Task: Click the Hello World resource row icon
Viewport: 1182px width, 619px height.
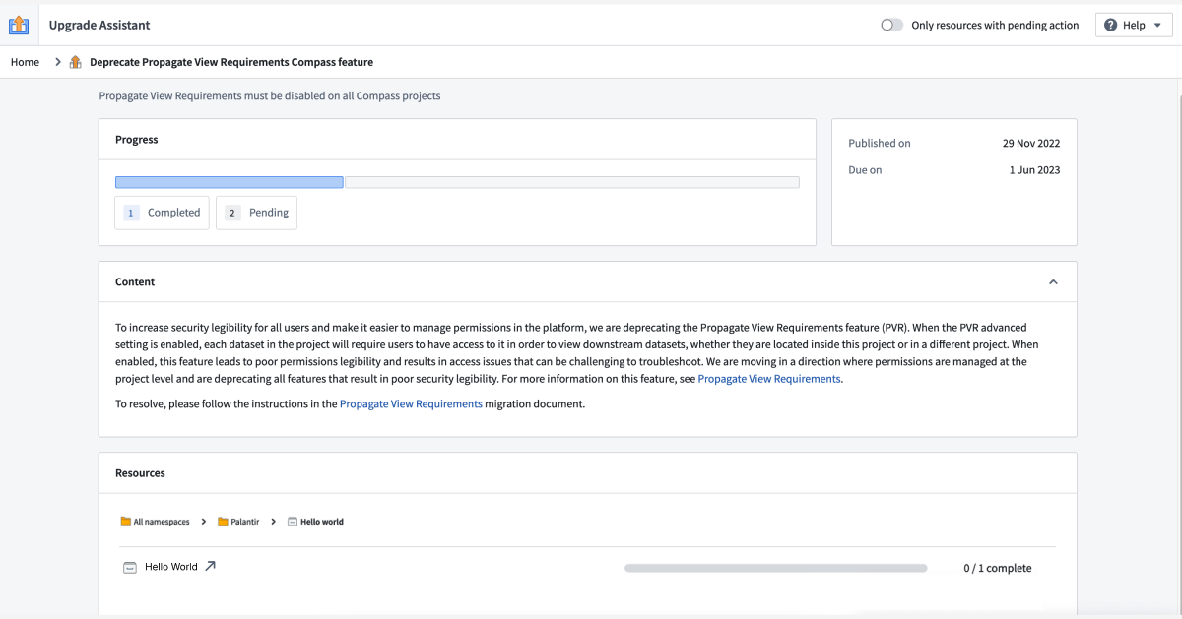Action: pyautogui.click(x=129, y=567)
